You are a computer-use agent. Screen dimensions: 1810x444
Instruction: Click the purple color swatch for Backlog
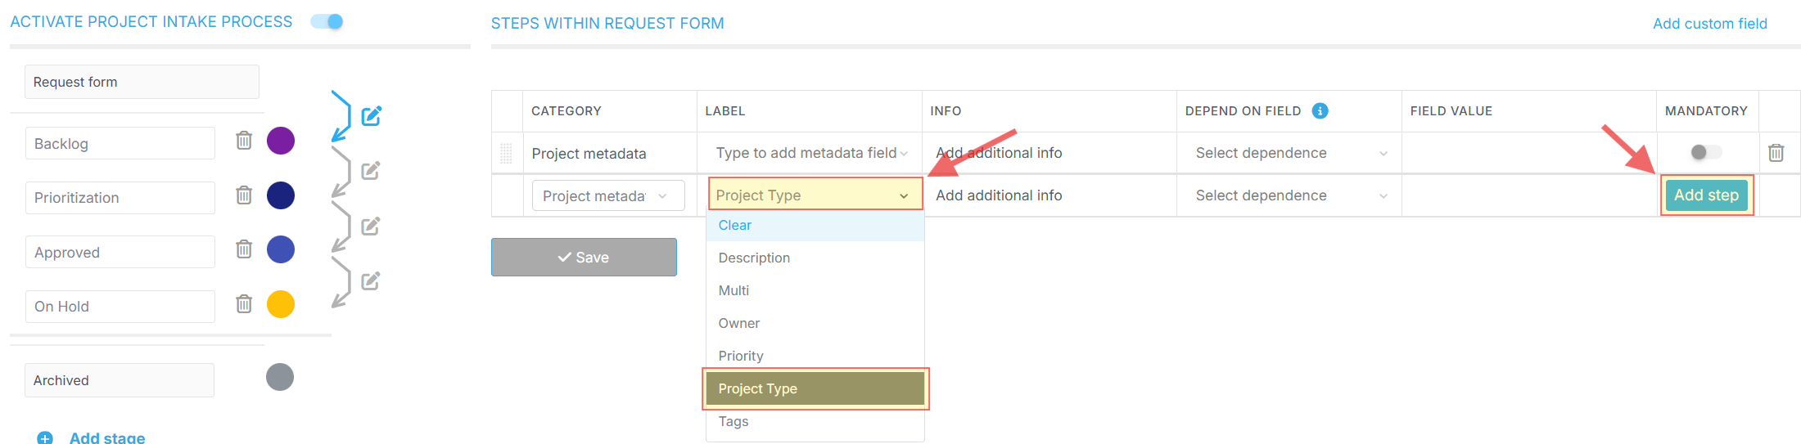(281, 141)
